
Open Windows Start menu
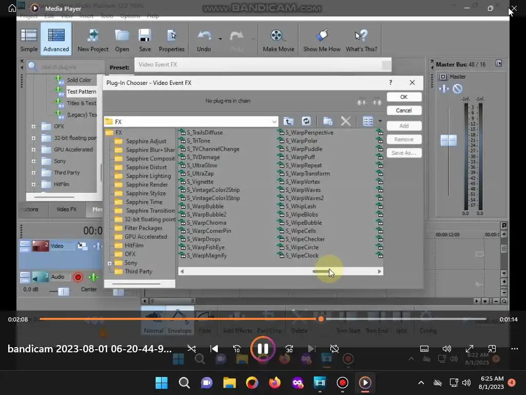click(161, 383)
